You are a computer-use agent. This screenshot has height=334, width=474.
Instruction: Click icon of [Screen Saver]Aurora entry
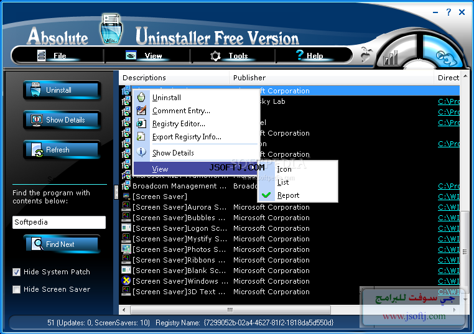click(126, 206)
